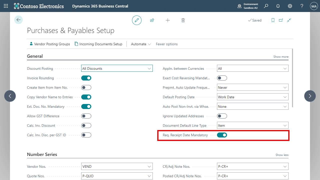320x180 pixels.
Task: Click the notifications bell icon
Action: coord(278,6)
